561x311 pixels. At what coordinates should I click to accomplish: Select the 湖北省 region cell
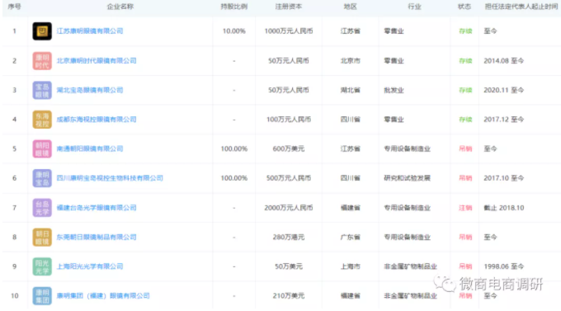click(351, 90)
